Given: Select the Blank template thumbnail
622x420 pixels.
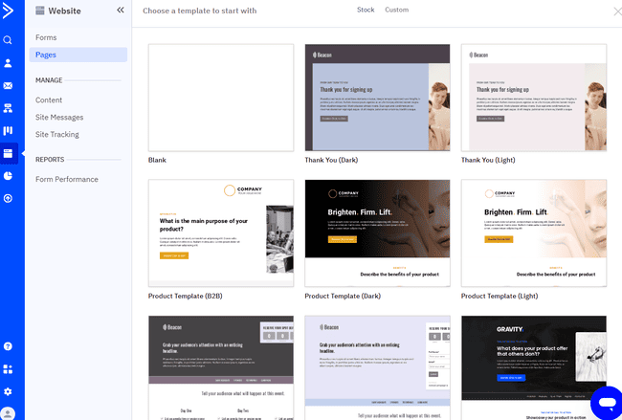Looking at the screenshot, I should click(x=220, y=97).
